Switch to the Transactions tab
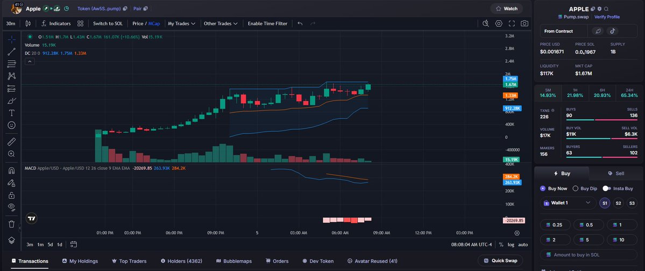The width and height of the screenshot is (645, 271). pos(30,261)
